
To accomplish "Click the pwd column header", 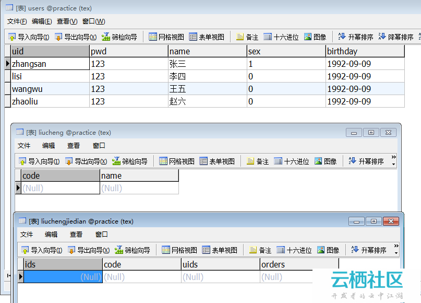I will (x=129, y=51).
